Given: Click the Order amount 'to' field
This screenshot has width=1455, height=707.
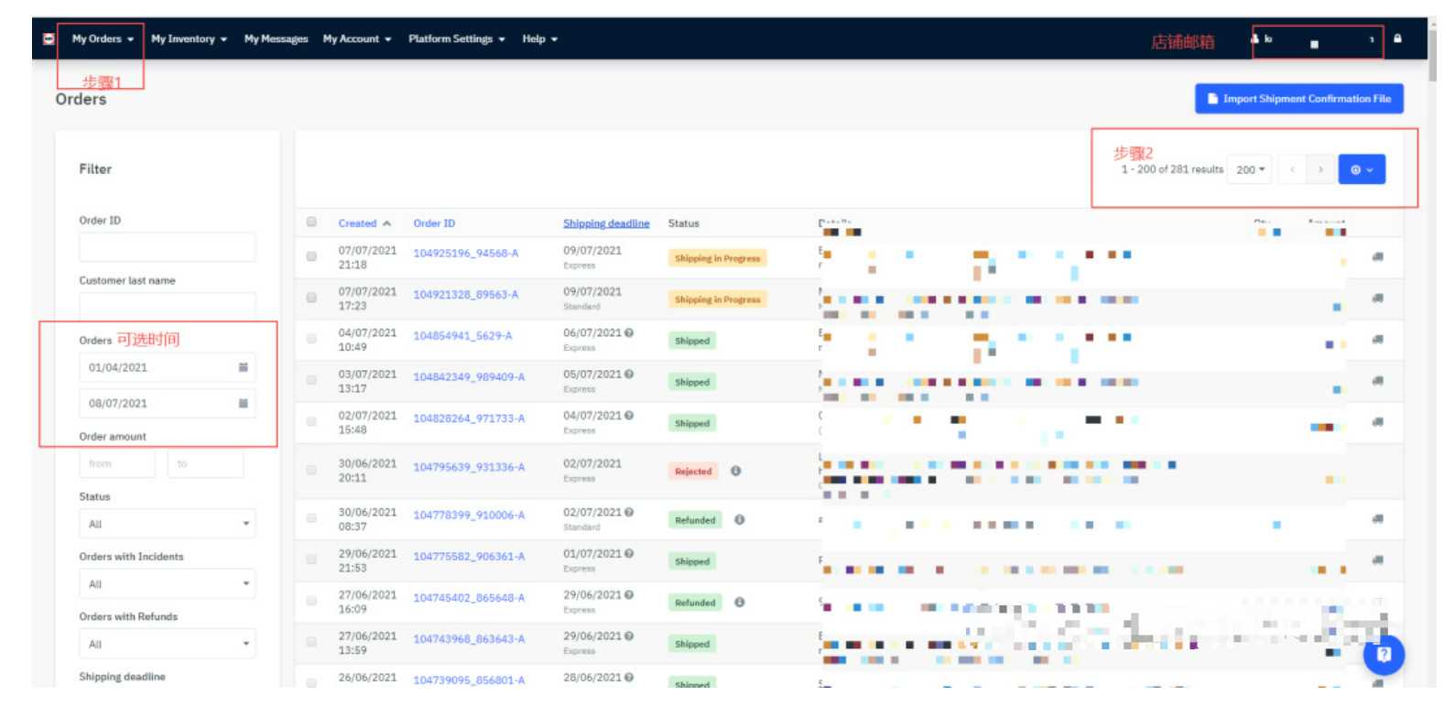Looking at the screenshot, I should pos(206,463).
